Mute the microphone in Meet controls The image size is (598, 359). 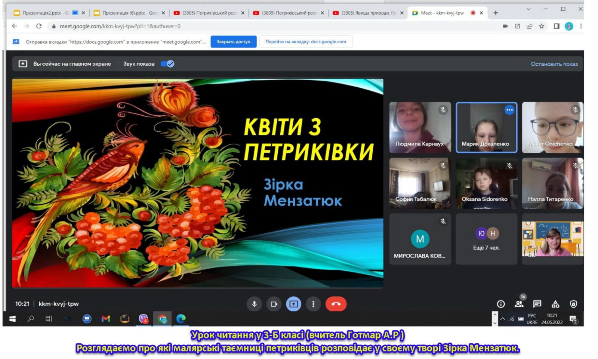254,304
